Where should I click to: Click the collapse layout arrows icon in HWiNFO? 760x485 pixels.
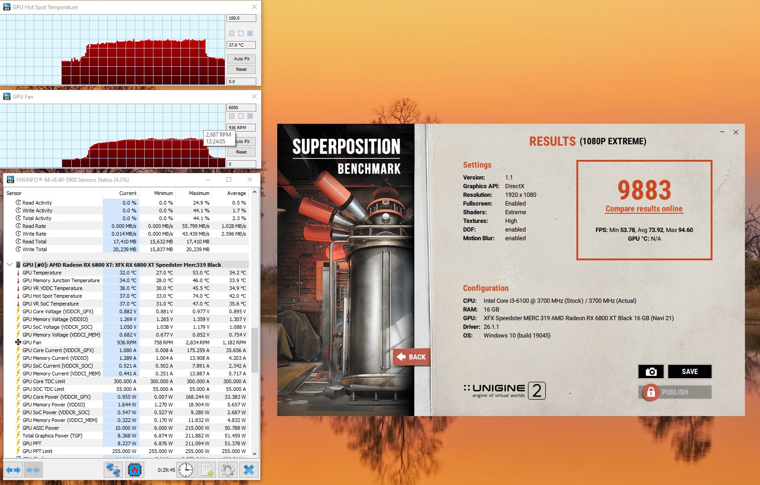tap(32, 469)
